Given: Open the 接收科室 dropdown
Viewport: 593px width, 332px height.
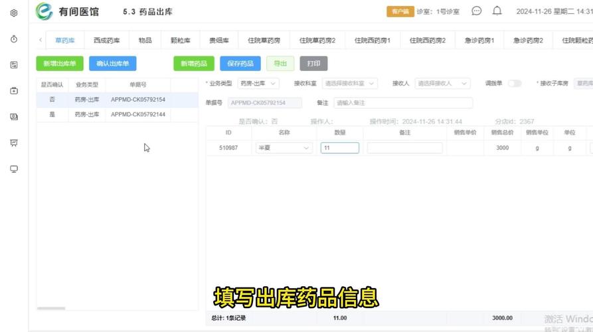Looking at the screenshot, I should tap(349, 83).
